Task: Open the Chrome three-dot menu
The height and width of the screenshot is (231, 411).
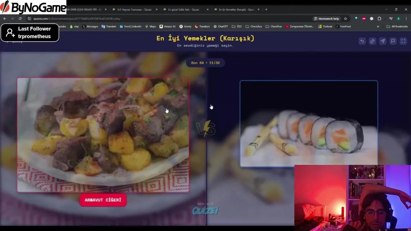Action: pos(406,19)
